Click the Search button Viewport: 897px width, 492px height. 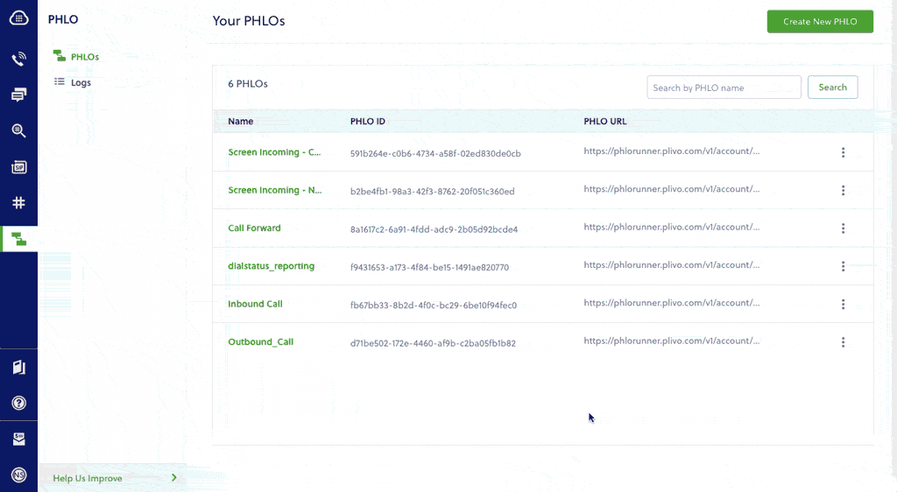[x=832, y=87]
